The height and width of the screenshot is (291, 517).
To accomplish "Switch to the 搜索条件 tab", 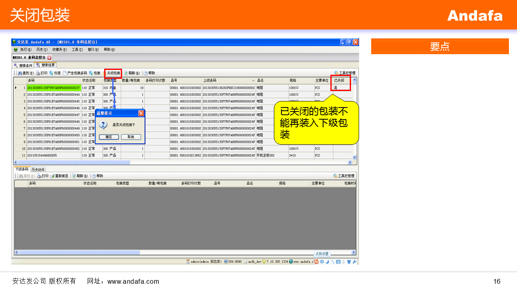I will [23, 65].
